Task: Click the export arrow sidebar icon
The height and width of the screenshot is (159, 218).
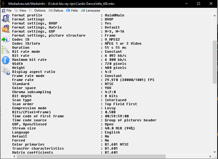Action: pyautogui.click(x=6, y=40)
